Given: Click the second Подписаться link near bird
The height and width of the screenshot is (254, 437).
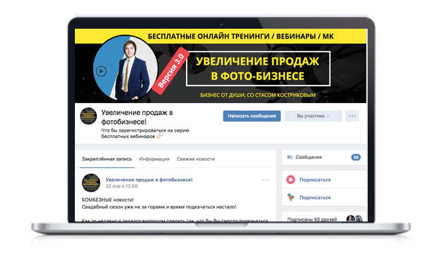Looking at the screenshot, I should click(315, 197).
